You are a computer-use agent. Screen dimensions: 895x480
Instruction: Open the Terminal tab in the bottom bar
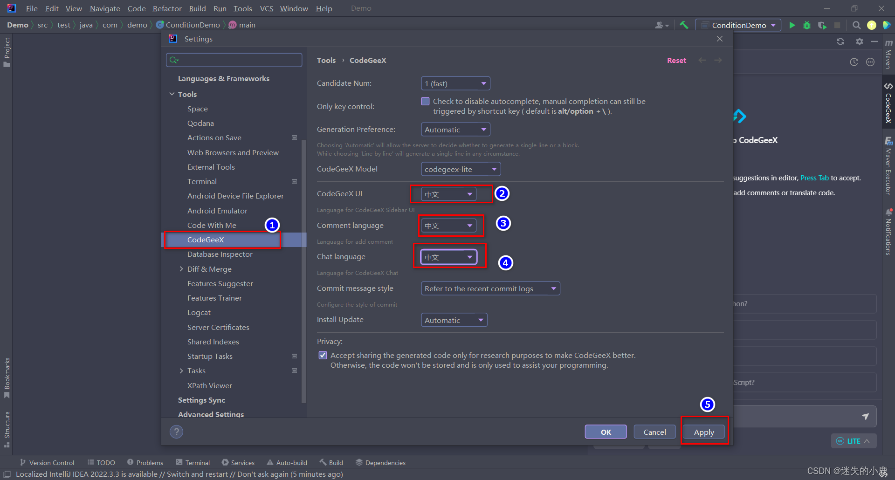tap(193, 462)
